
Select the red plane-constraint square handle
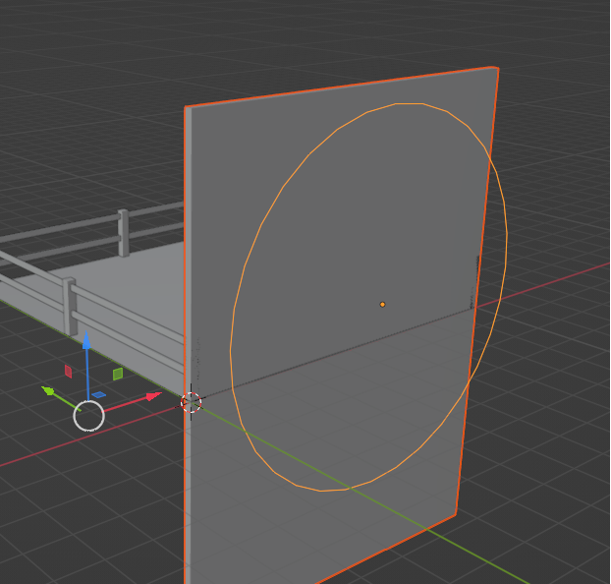tap(68, 372)
